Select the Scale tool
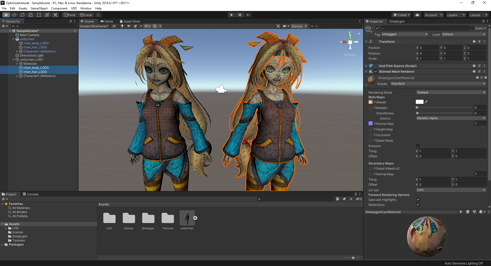The image size is (491, 266). pos(30,15)
